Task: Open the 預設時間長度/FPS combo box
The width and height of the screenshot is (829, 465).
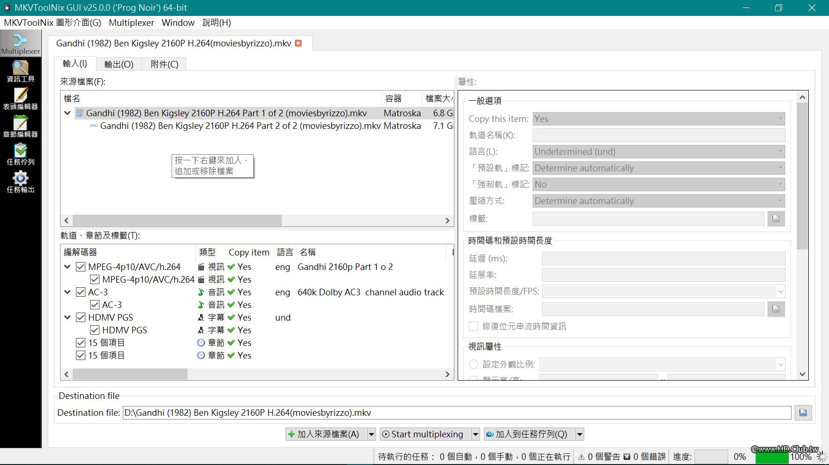Action: (x=663, y=291)
